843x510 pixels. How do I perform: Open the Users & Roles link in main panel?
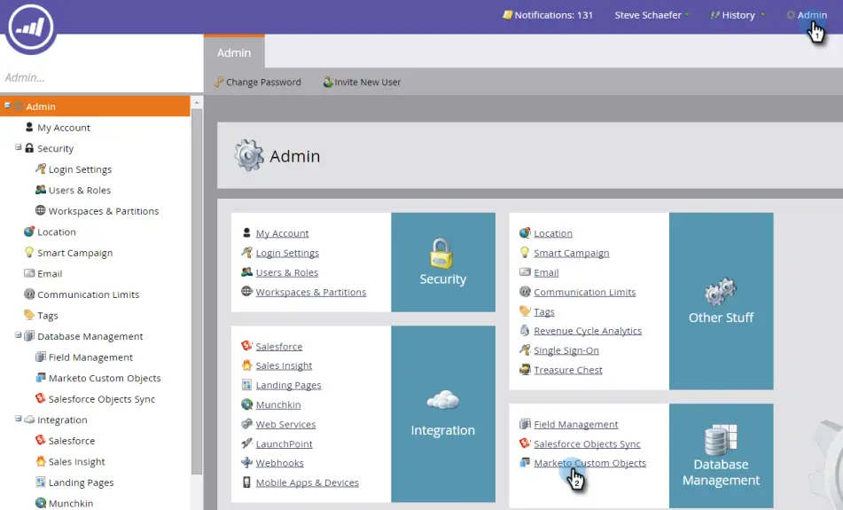[287, 272]
